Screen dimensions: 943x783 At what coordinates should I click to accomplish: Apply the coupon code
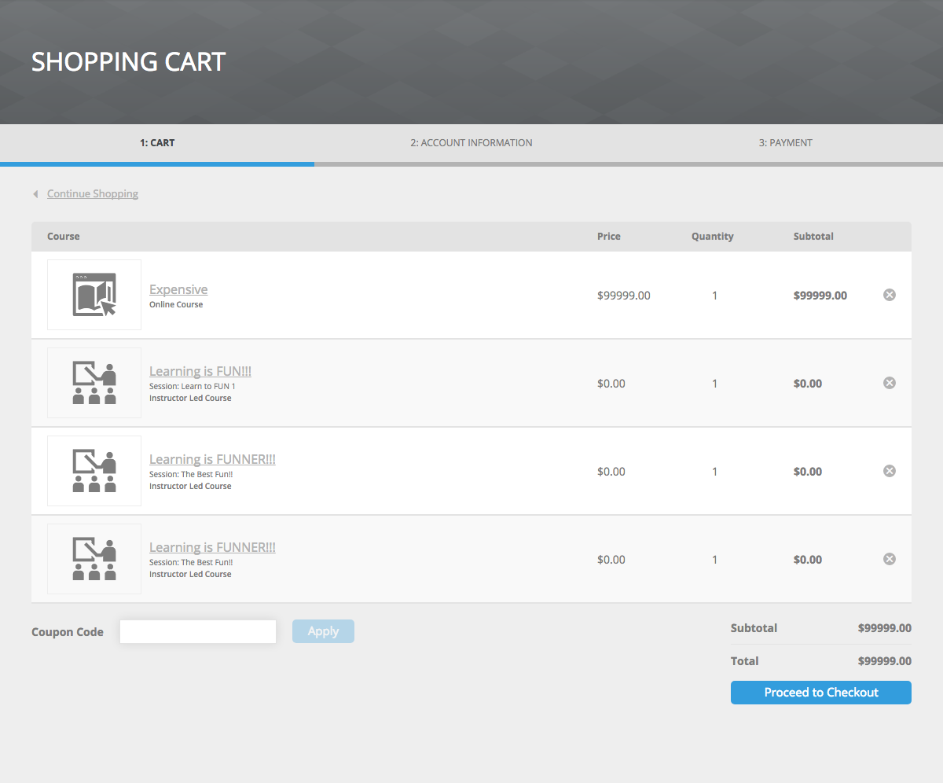click(323, 631)
